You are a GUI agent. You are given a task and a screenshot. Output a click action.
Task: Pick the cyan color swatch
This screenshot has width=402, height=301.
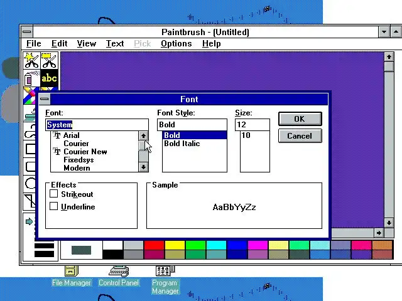click(x=216, y=245)
